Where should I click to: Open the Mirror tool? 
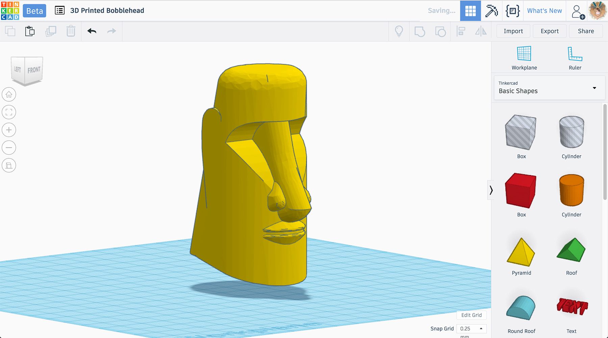tap(480, 31)
